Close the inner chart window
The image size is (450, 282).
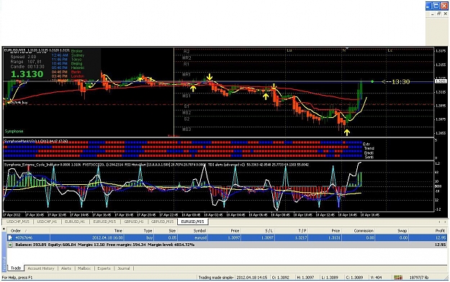[445, 14]
